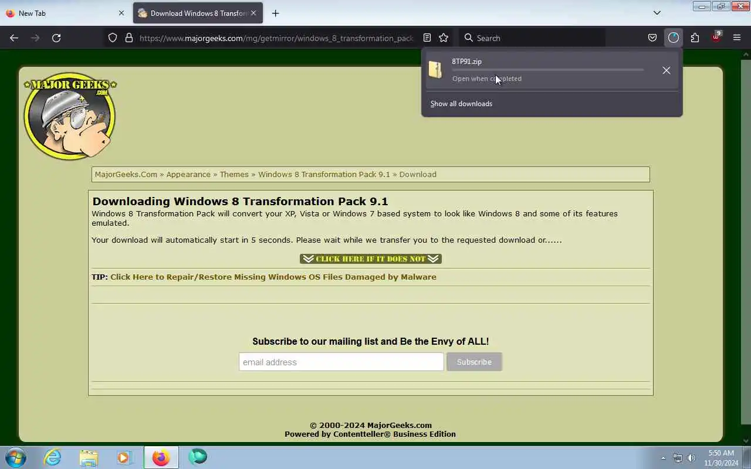
Task: Open Windows Explorer folder in taskbar
Action: (x=89, y=457)
